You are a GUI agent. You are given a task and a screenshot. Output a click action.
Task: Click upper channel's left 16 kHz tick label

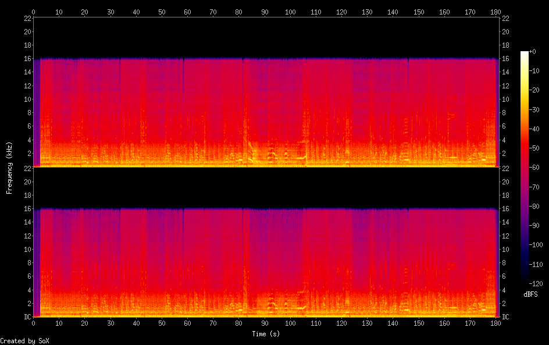click(x=27, y=59)
